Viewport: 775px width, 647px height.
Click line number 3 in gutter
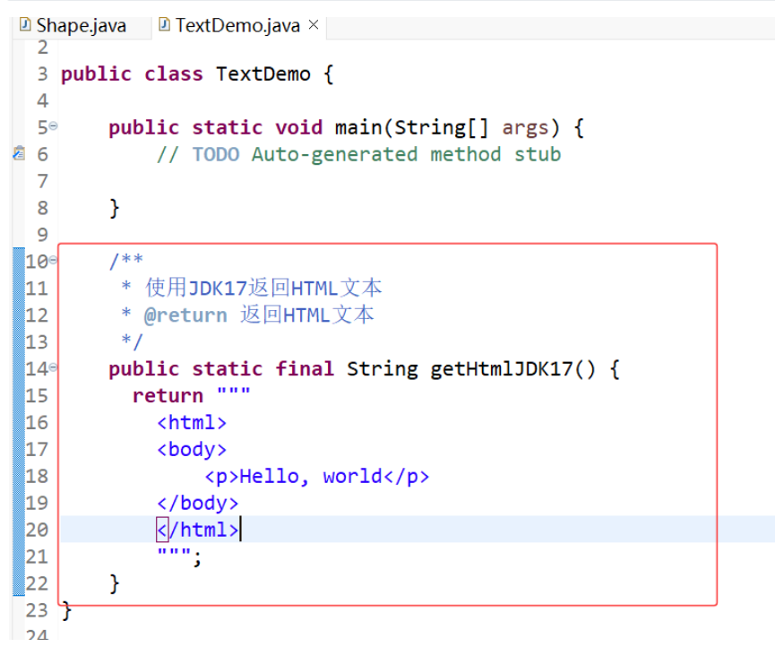[x=42, y=74]
